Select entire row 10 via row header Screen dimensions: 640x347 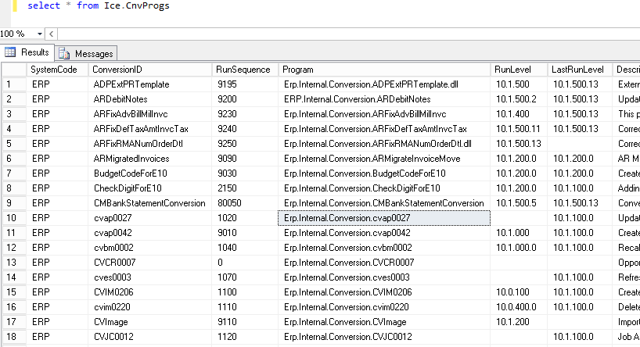point(13,217)
